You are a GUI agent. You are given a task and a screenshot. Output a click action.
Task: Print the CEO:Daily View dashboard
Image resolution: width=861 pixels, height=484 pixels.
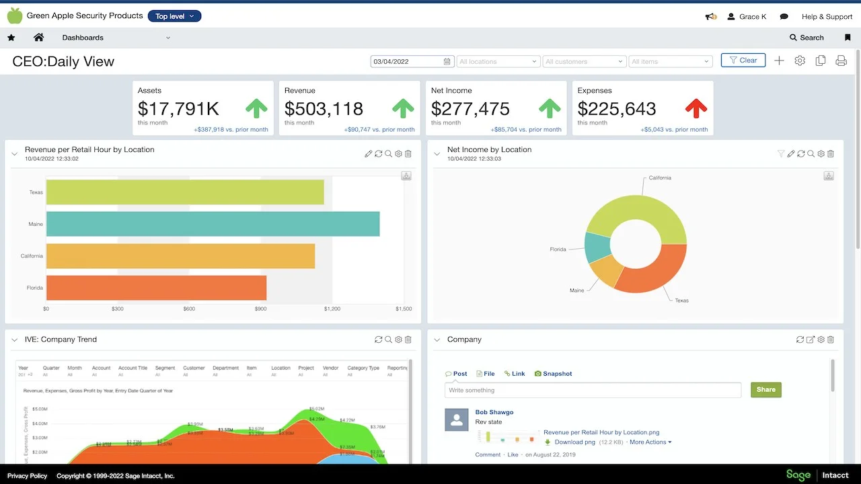click(x=841, y=61)
